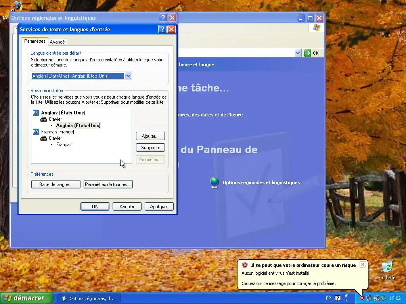
Task: Select Anglais (États-Unis) language heading in list
Action: pyautogui.click(x=63, y=113)
